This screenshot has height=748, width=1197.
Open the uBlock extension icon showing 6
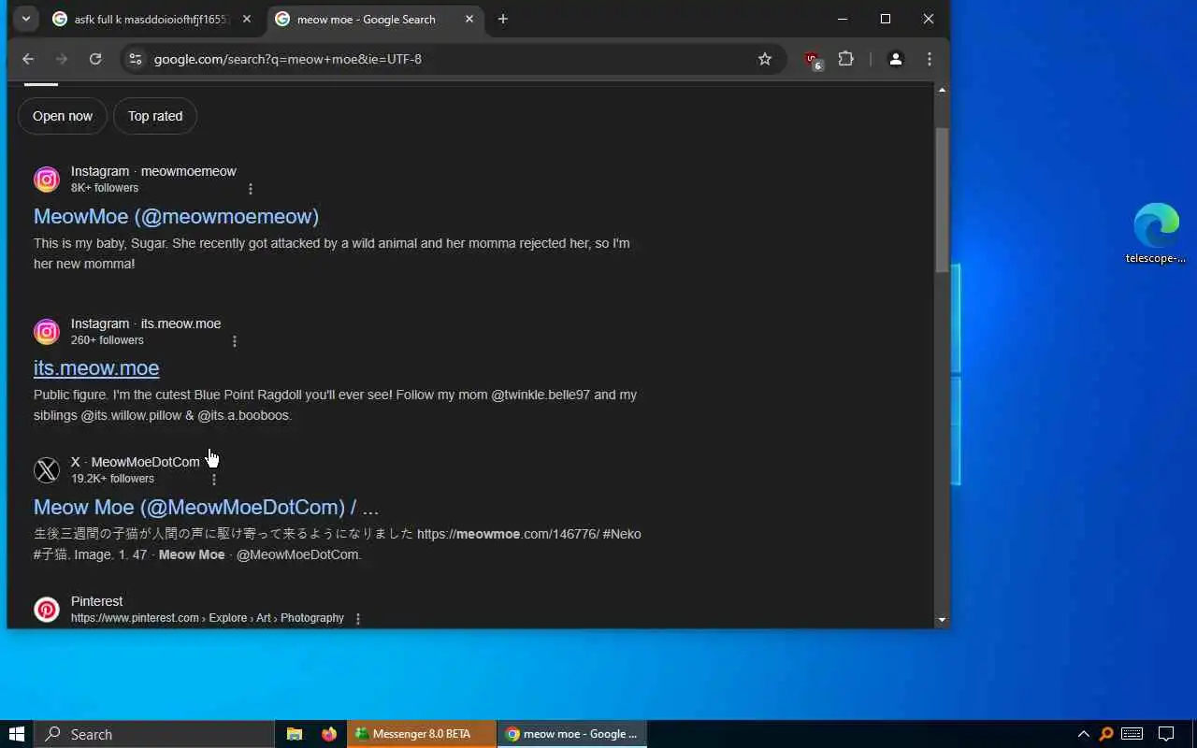(x=813, y=60)
